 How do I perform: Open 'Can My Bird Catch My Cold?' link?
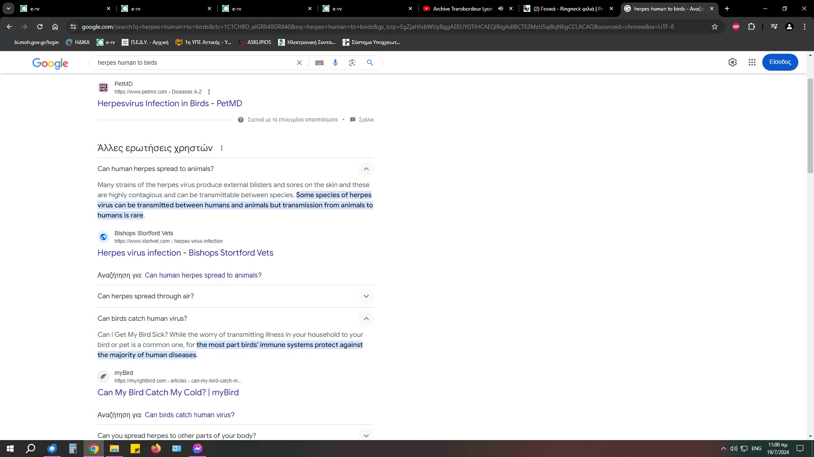click(168, 393)
